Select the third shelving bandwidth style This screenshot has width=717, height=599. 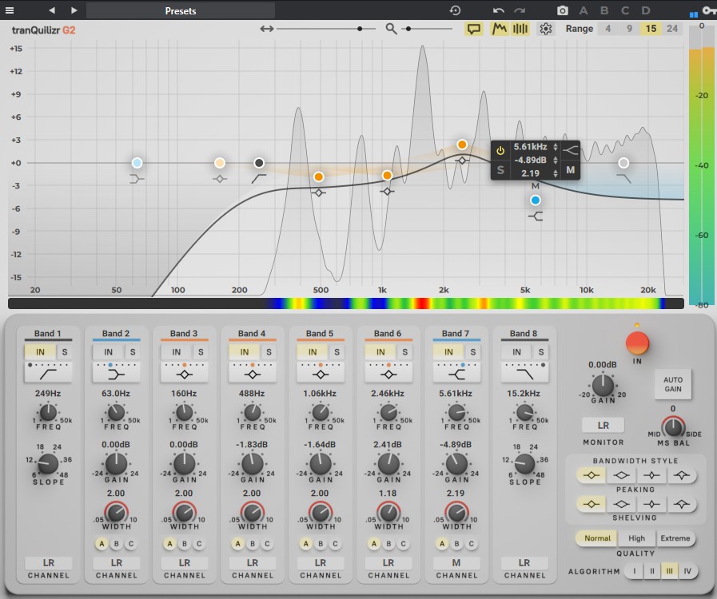pos(651,505)
